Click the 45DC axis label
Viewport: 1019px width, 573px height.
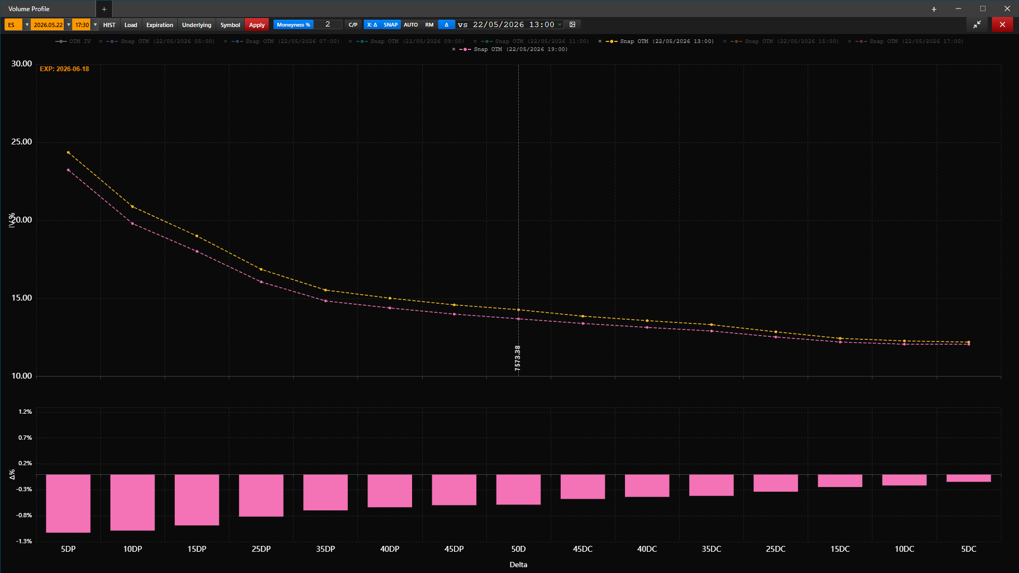click(x=583, y=549)
